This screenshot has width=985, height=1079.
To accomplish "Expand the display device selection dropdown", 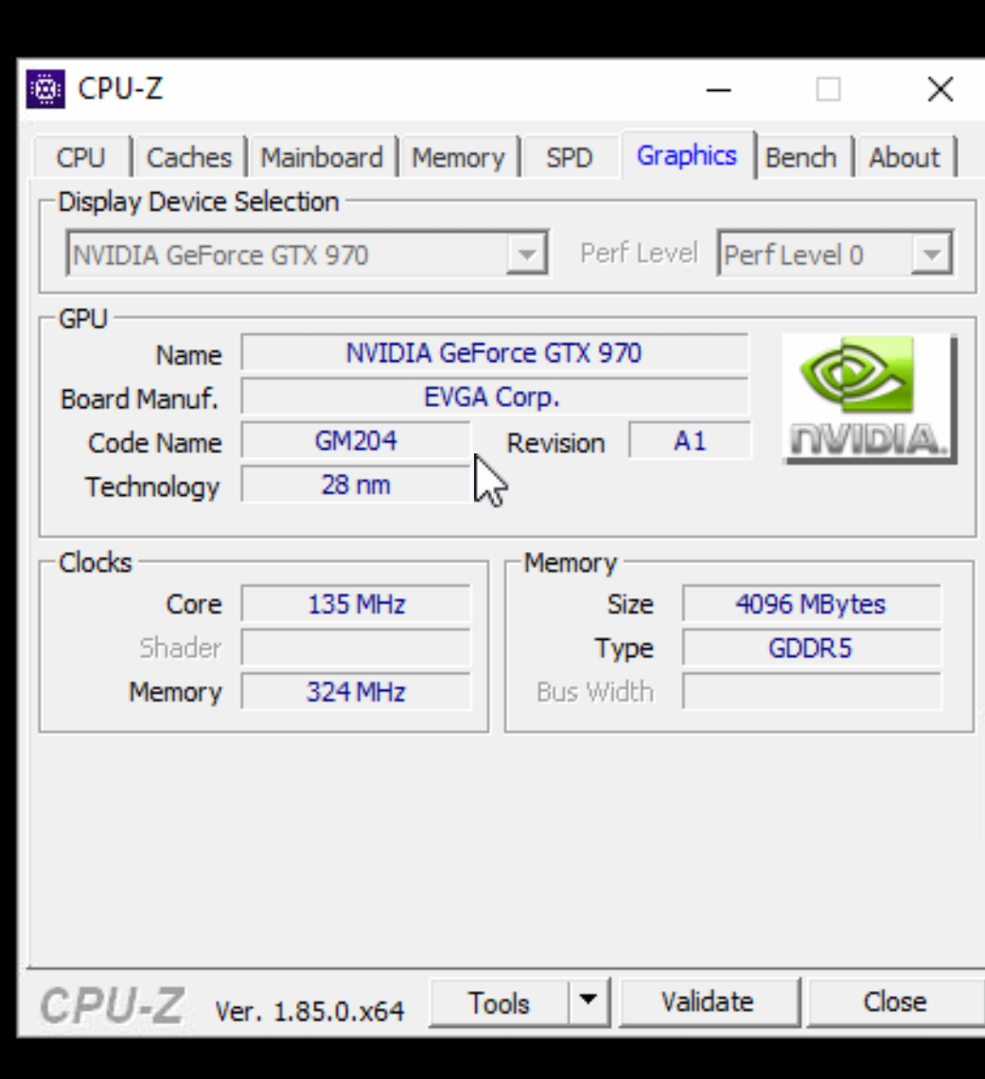I will click(x=527, y=255).
